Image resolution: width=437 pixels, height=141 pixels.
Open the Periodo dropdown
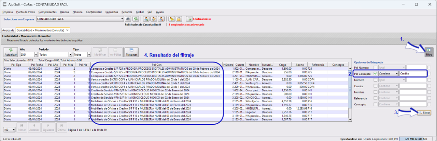click(x=70, y=54)
